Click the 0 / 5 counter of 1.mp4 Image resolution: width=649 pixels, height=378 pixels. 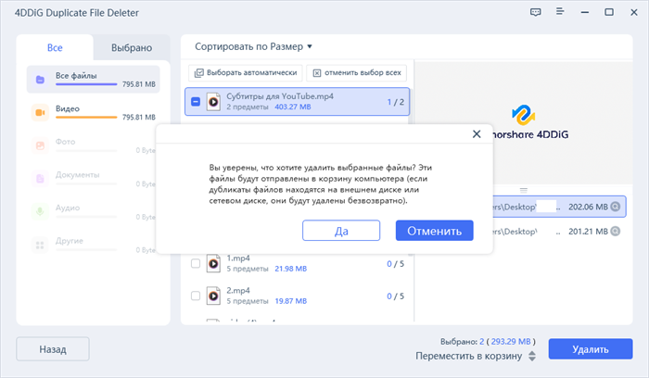click(x=395, y=264)
